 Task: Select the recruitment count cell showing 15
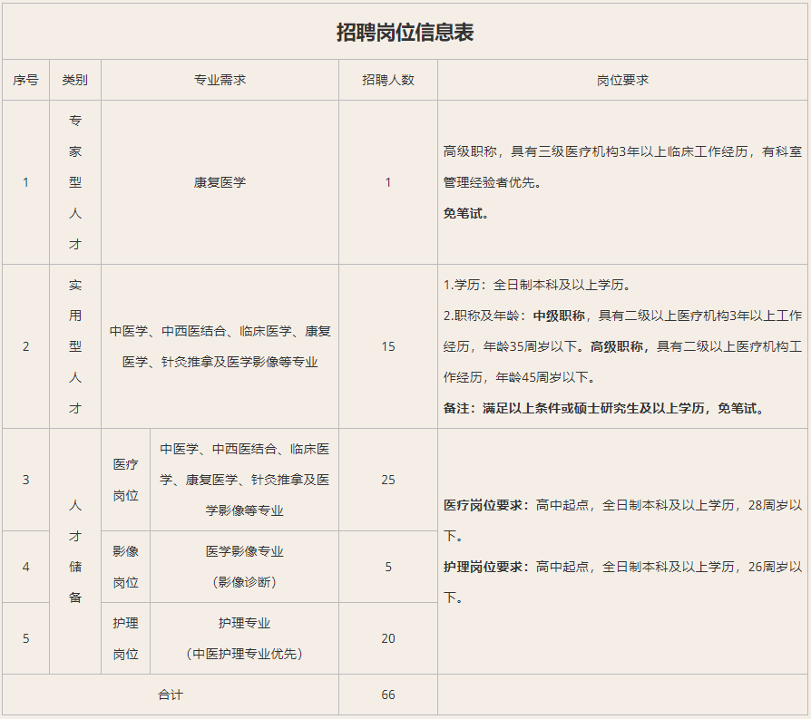coord(388,346)
